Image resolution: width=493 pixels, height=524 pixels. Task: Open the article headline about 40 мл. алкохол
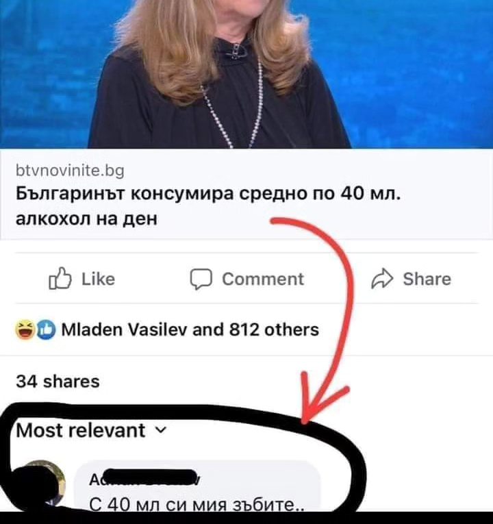coord(207,206)
